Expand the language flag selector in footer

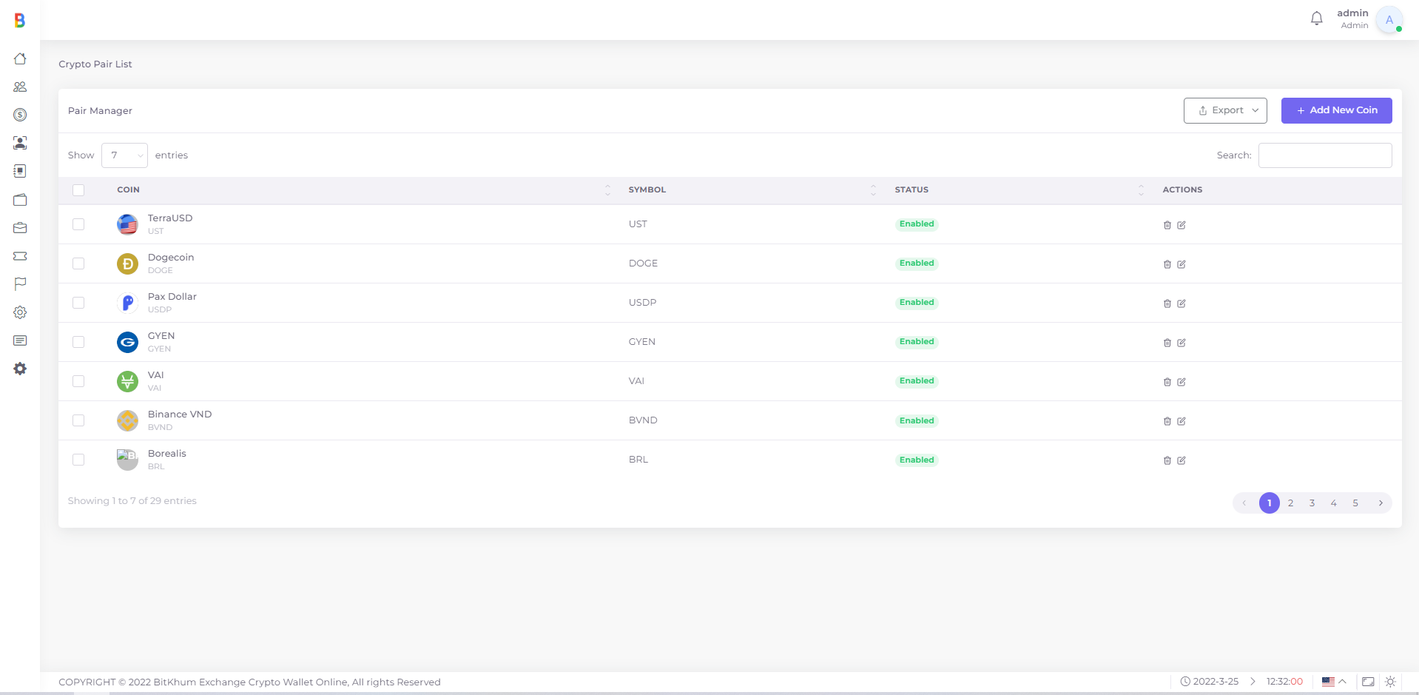1333,682
